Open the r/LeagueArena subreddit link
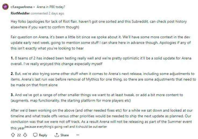 click(22, 7)
